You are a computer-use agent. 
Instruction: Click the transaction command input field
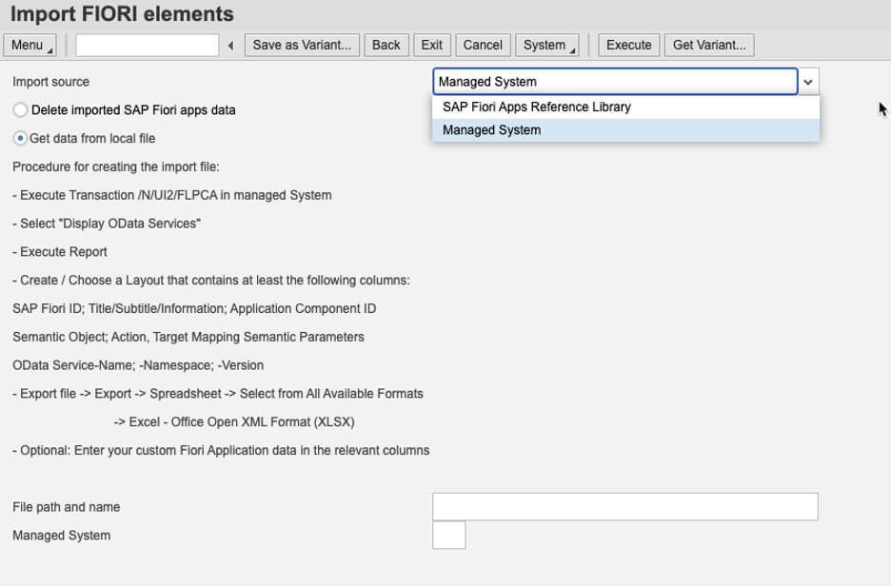[148, 46]
